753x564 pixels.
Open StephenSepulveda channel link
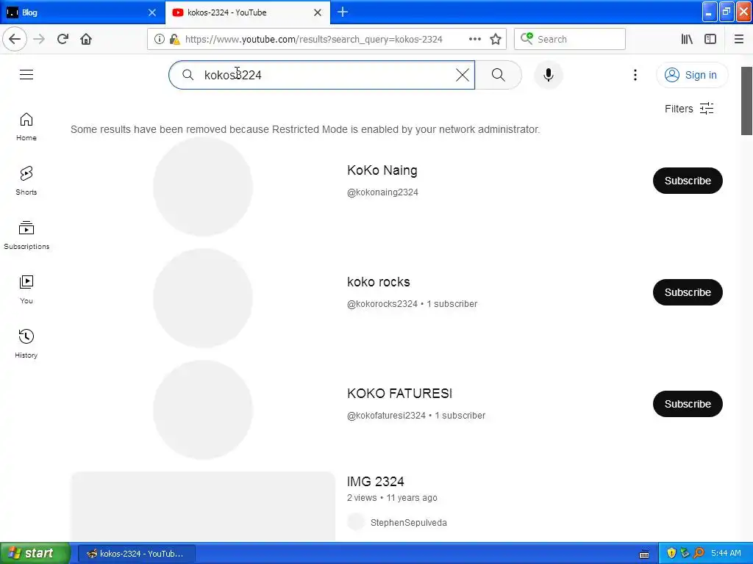pos(409,523)
